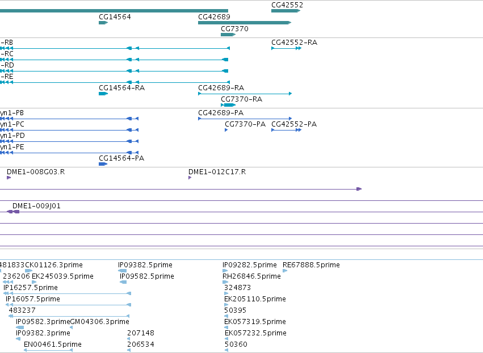The height and width of the screenshot is (353, 483).
Task: Click the DME1-012C17.R feature label
Action: (217, 172)
